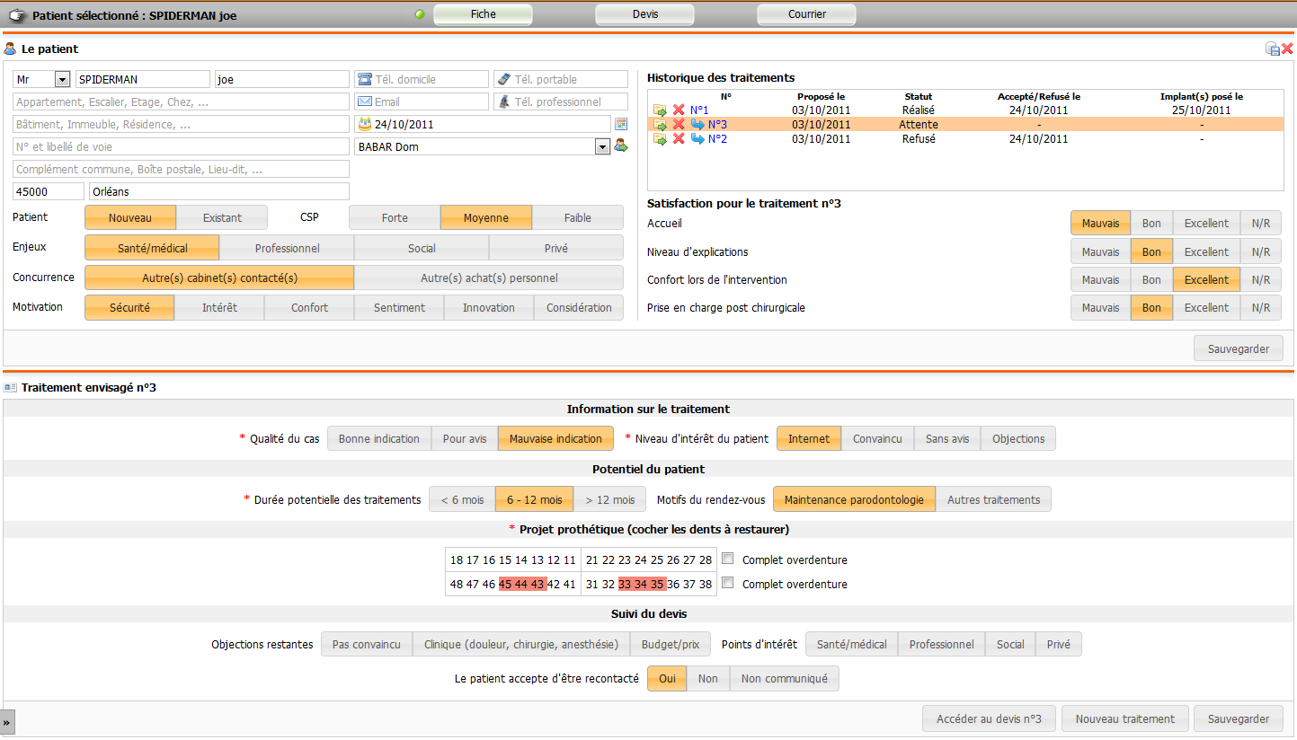Delete treatment N°3 with red cross
Image resolution: width=1297 pixels, height=740 pixels.
(679, 125)
